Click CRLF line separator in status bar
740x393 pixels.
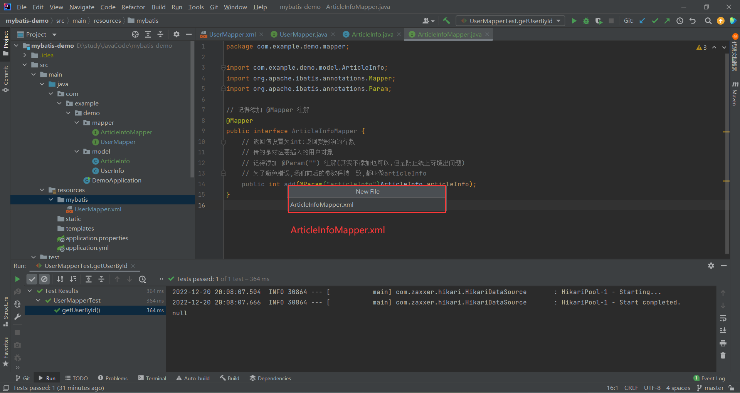pos(631,388)
